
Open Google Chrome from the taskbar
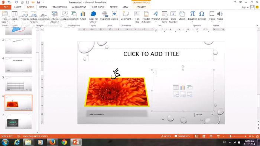[64, 142]
